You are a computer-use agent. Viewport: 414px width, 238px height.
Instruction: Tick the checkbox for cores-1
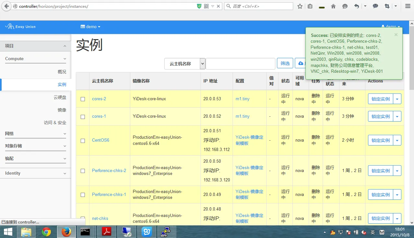[x=83, y=116]
